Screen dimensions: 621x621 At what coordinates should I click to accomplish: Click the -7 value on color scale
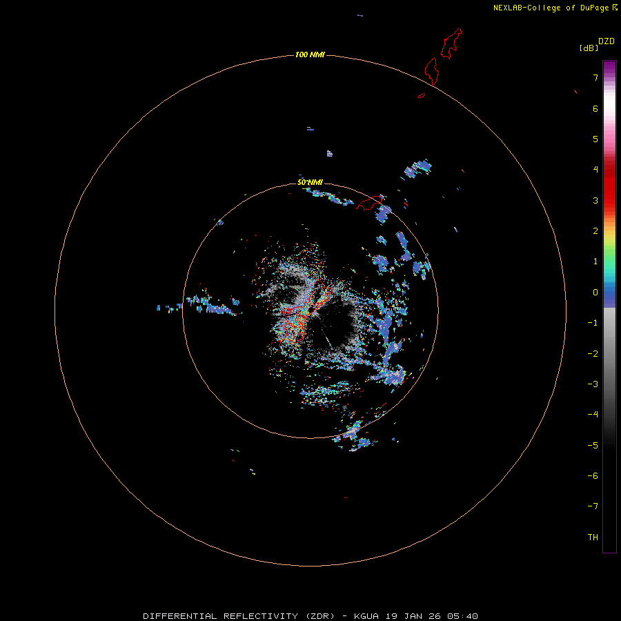point(593,506)
